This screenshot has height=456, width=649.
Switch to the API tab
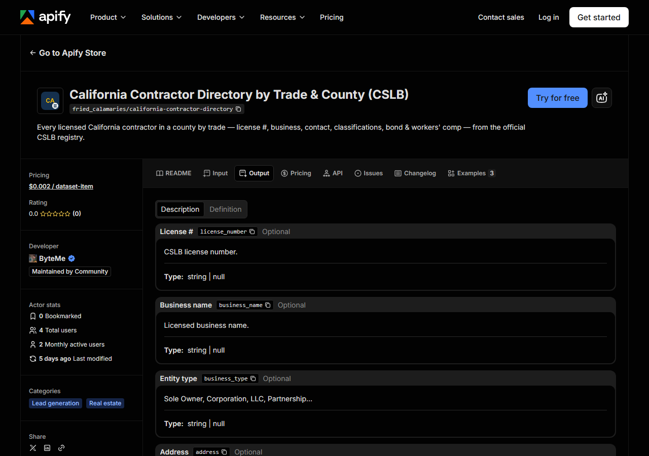point(333,173)
